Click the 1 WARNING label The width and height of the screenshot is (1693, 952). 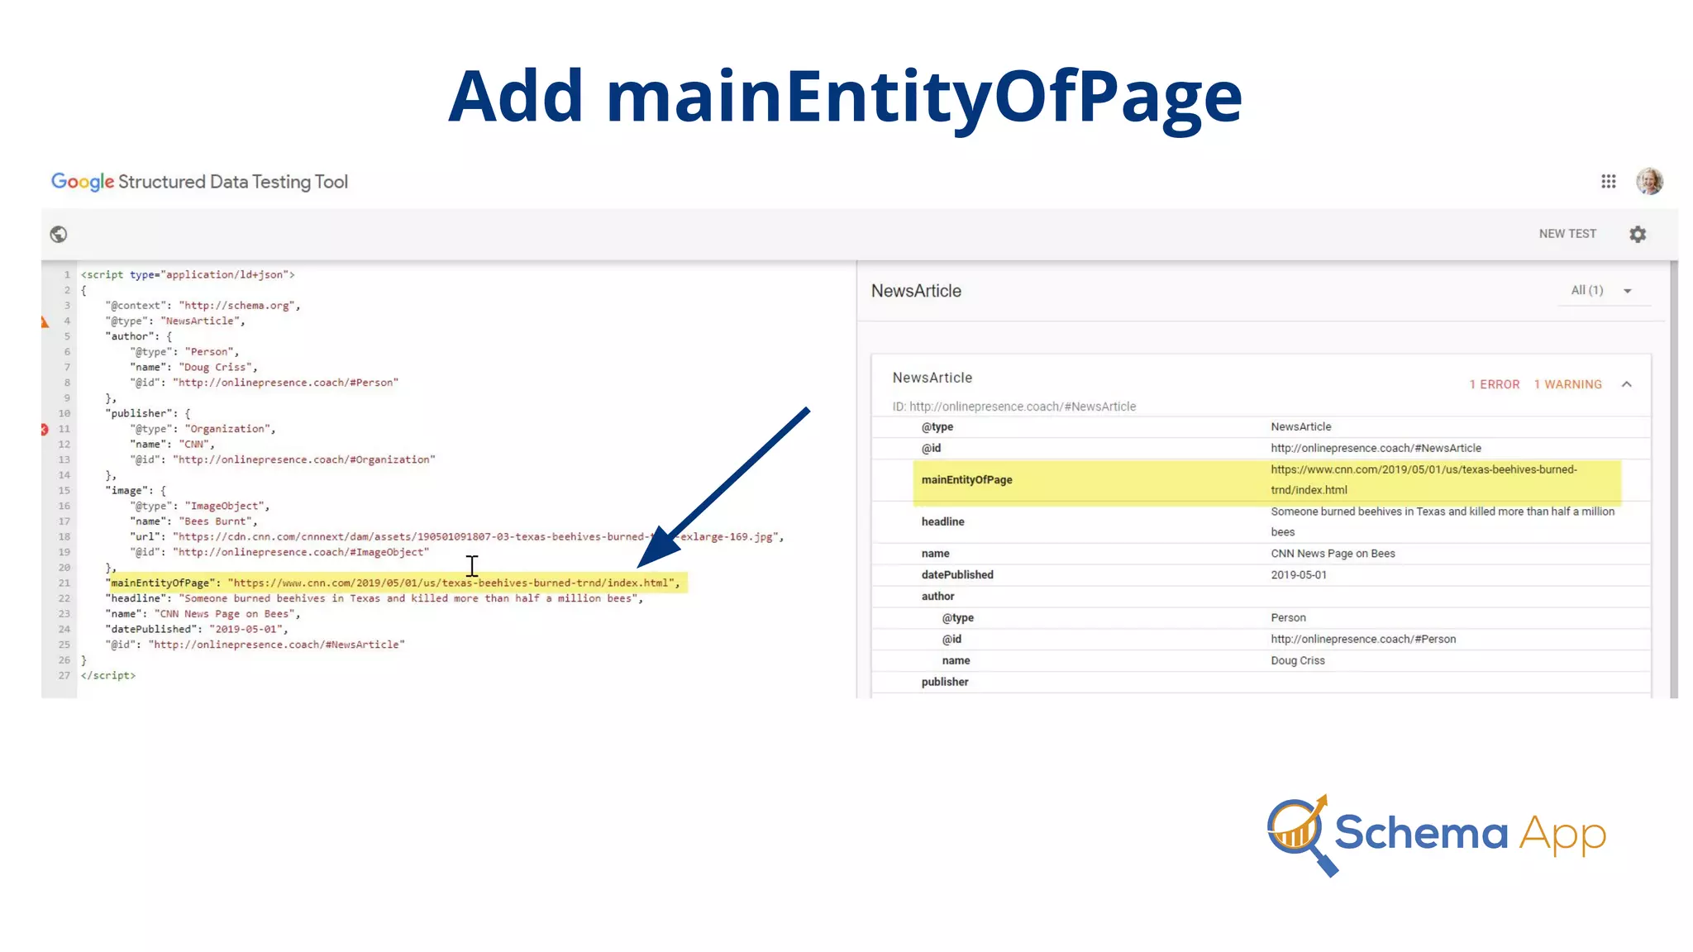click(x=1568, y=384)
